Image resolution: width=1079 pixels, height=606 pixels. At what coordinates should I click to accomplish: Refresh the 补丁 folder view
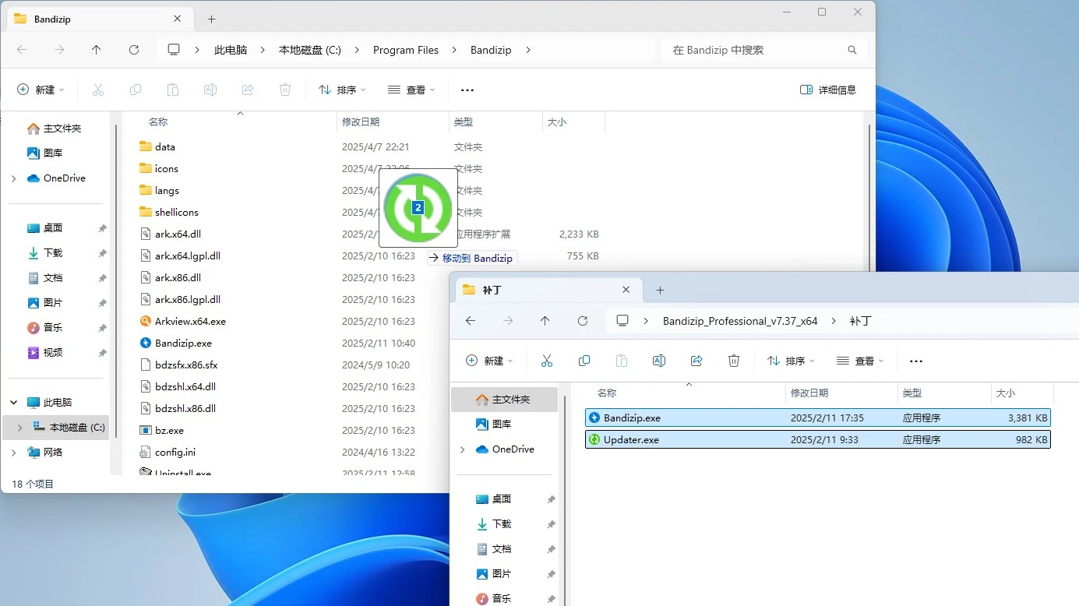point(583,321)
